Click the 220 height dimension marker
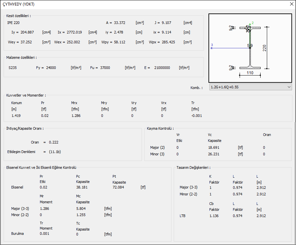Screen dimensions: 296x245 click(265, 48)
